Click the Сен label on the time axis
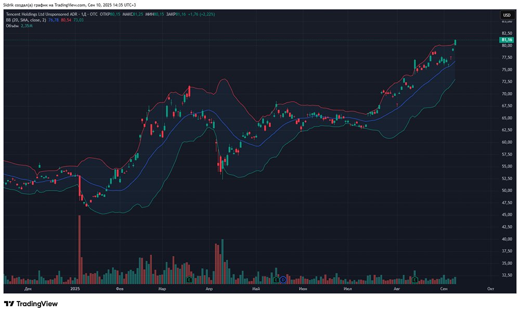Image resolution: width=520 pixels, height=314 pixels. tap(444, 289)
